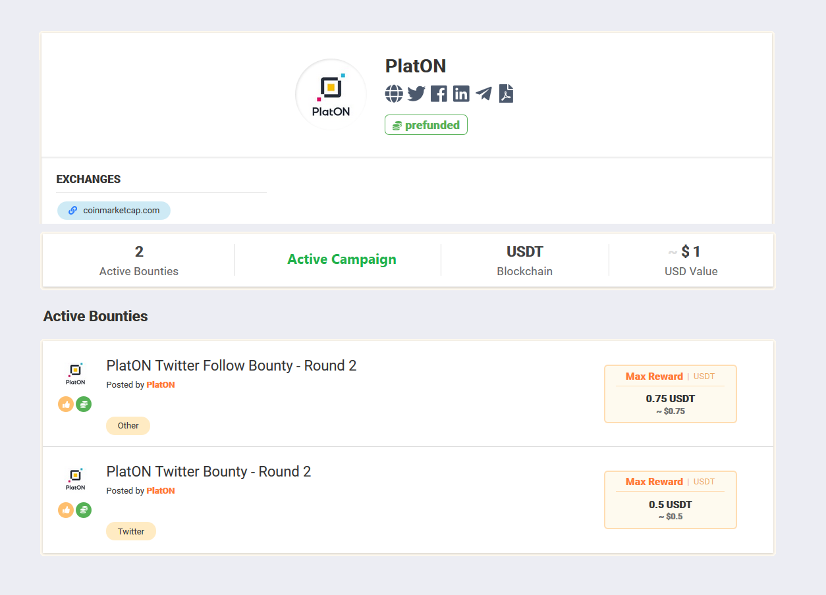Screen dimensions: 826x595
Task: Click the PlatON round profile logo
Action: [x=331, y=94]
